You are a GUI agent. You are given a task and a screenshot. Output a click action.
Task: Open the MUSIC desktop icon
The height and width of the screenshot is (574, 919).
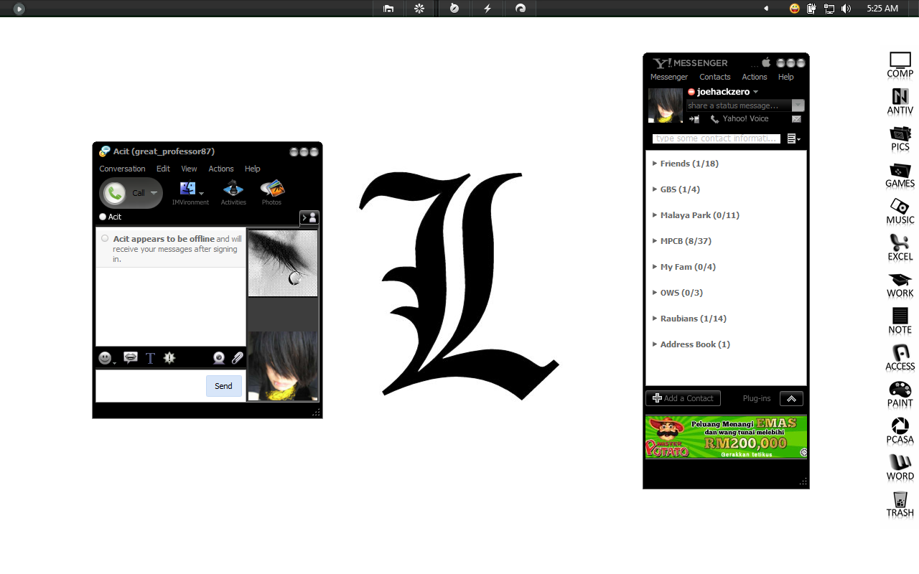pyautogui.click(x=900, y=211)
